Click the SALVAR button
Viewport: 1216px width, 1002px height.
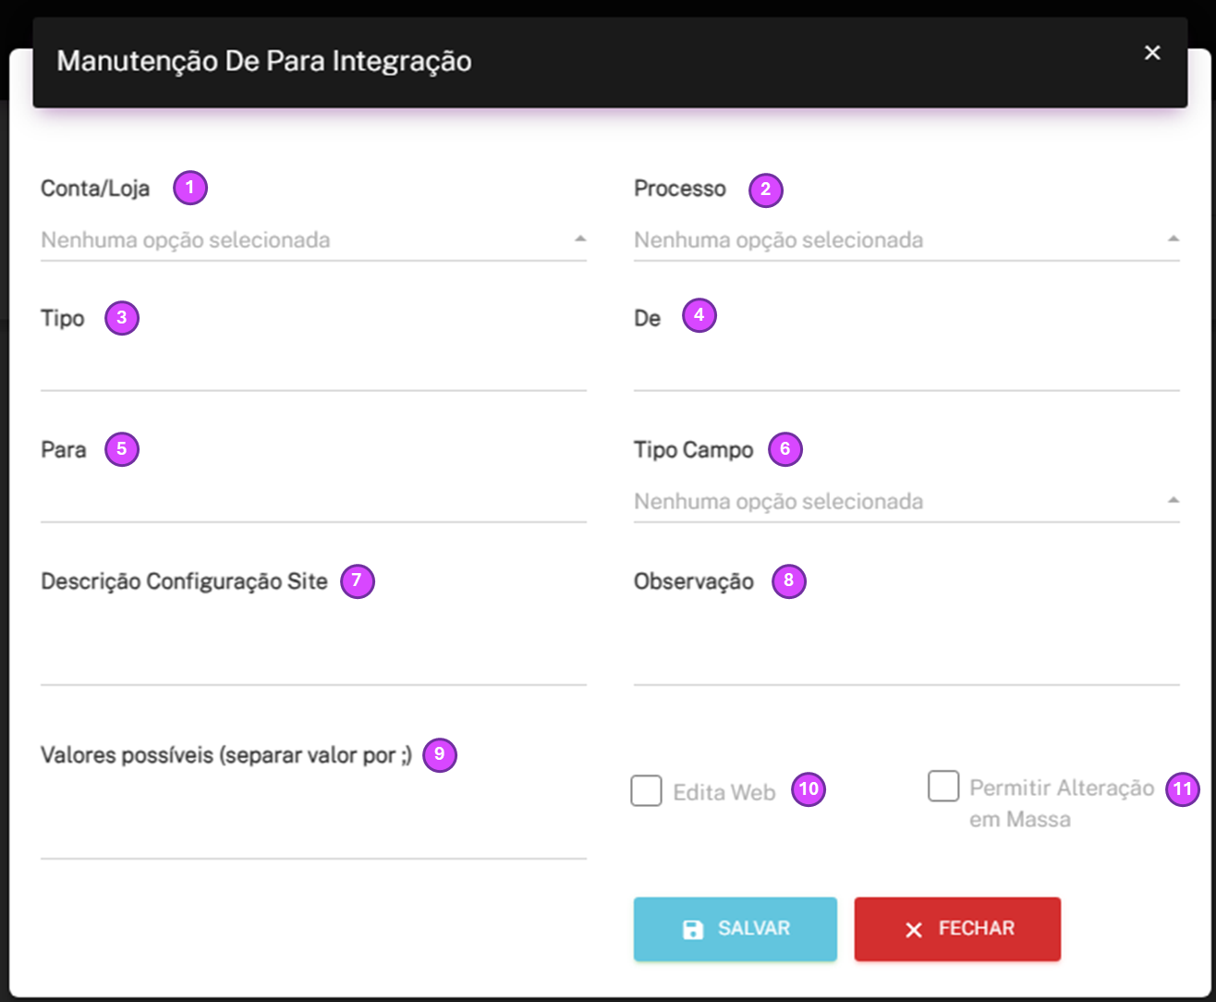click(x=736, y=929)
